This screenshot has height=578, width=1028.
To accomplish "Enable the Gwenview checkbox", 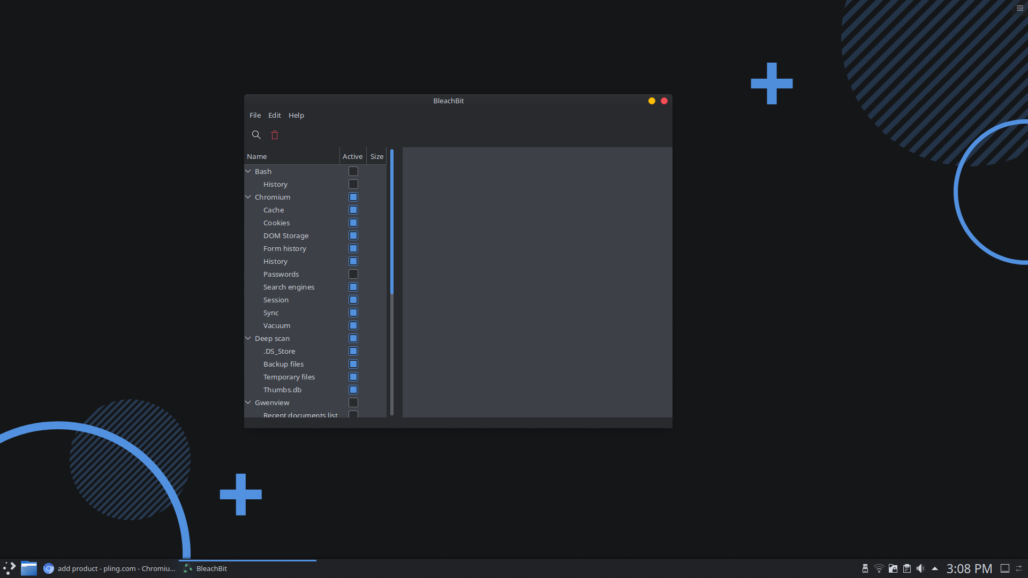I will pyautogui.click(x=353, y=402).
